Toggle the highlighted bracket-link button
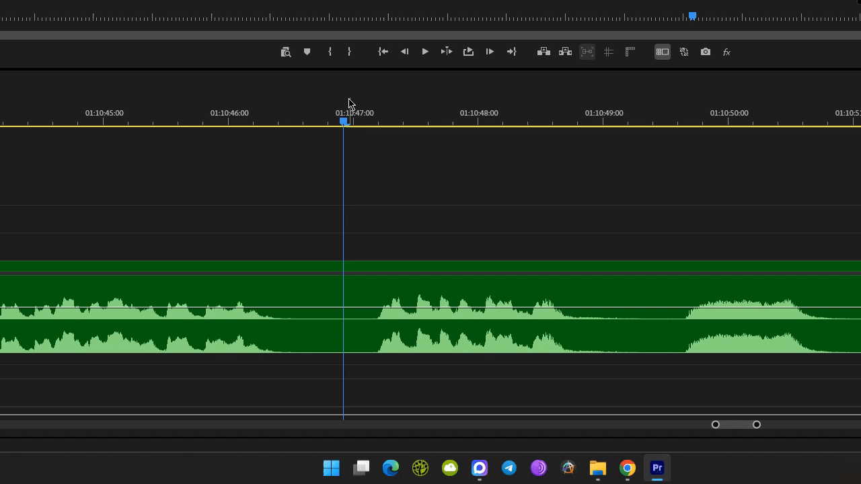This screenshot has width=861, height=484. click(x=587, y=52)
